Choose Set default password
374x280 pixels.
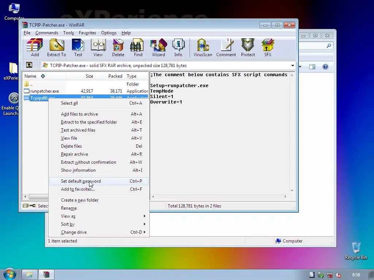(99, 181)
